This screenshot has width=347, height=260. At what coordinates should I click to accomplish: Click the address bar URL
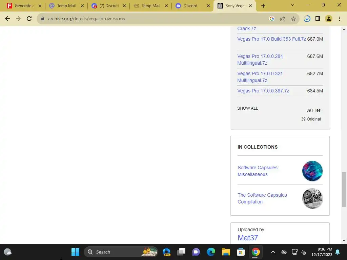pyautogui.click(x=86, y=19)
